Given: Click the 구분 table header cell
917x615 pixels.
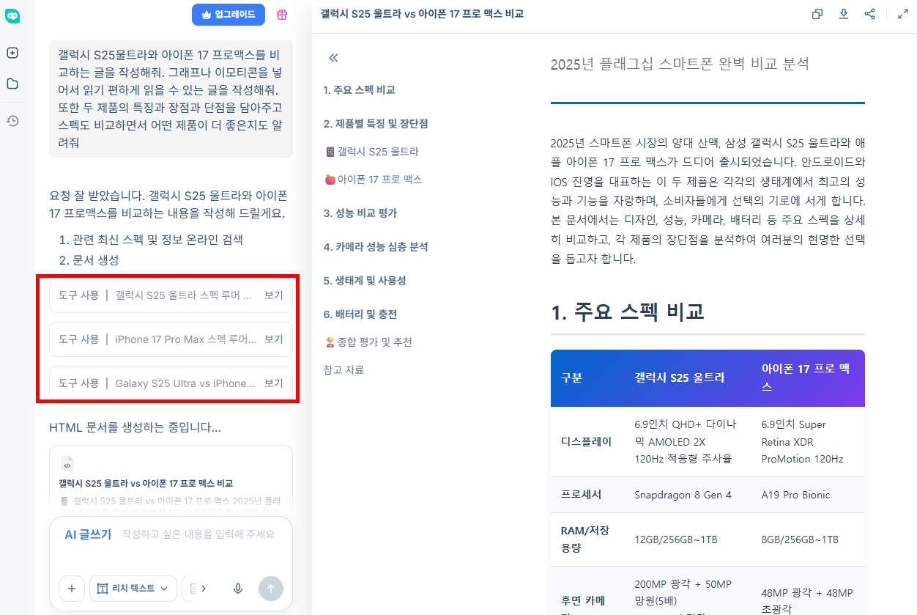Looking at the screenshot, I should point(571,378).
